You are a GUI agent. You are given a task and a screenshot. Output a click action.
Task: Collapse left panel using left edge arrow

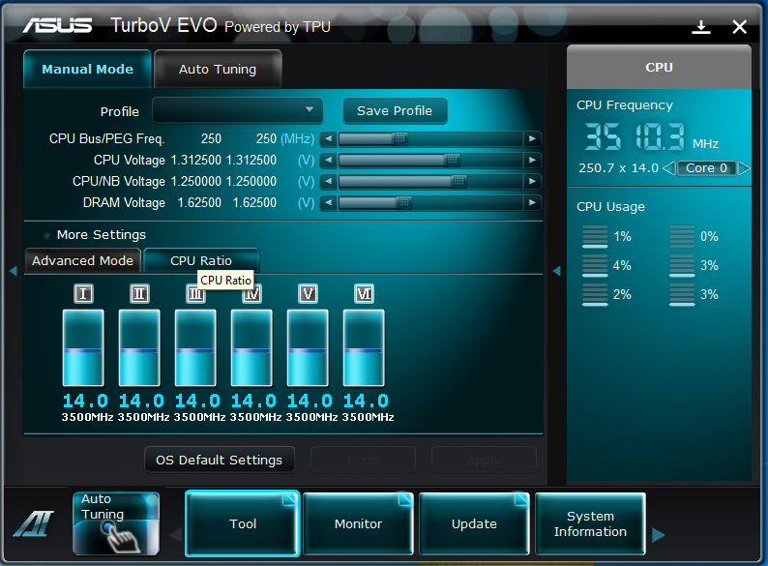[14, 271]
